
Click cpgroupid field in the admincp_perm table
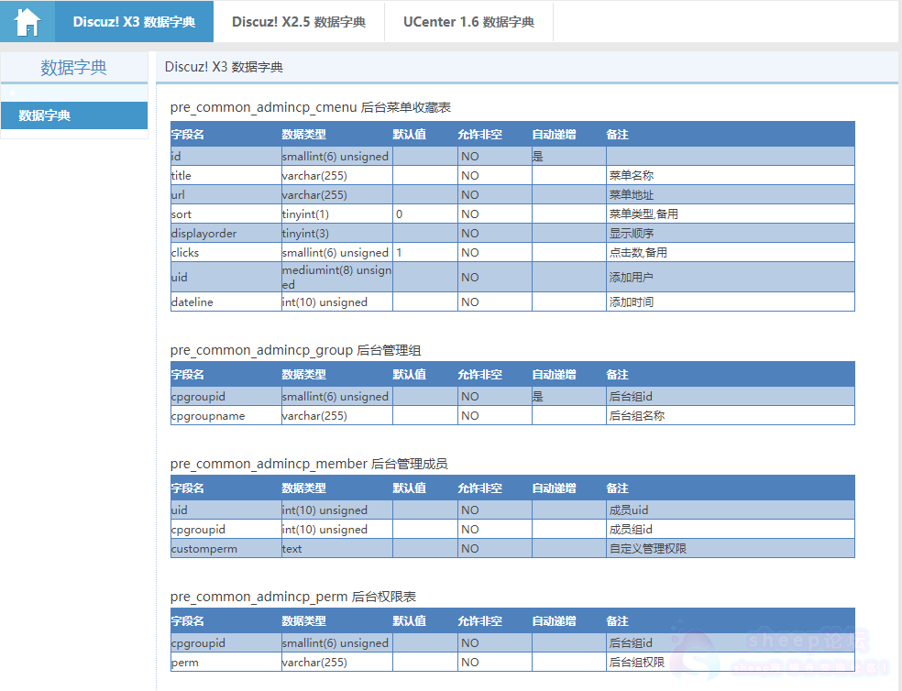(226, 643)
